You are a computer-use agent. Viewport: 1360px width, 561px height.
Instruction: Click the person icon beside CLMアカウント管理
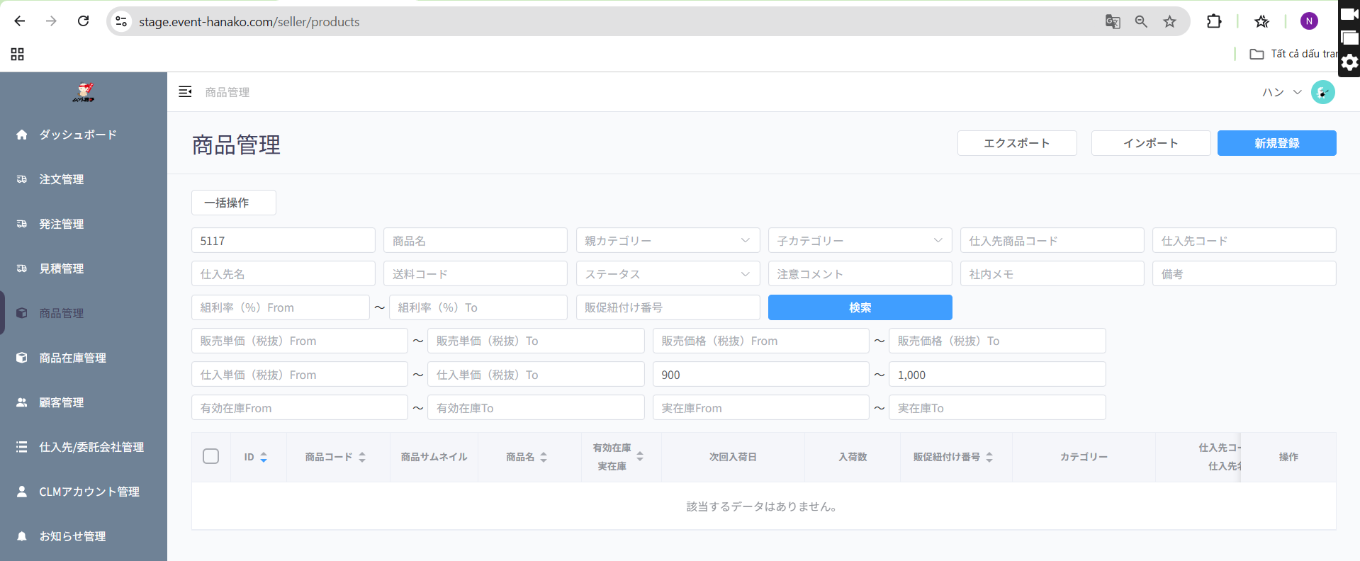[22, 492]
